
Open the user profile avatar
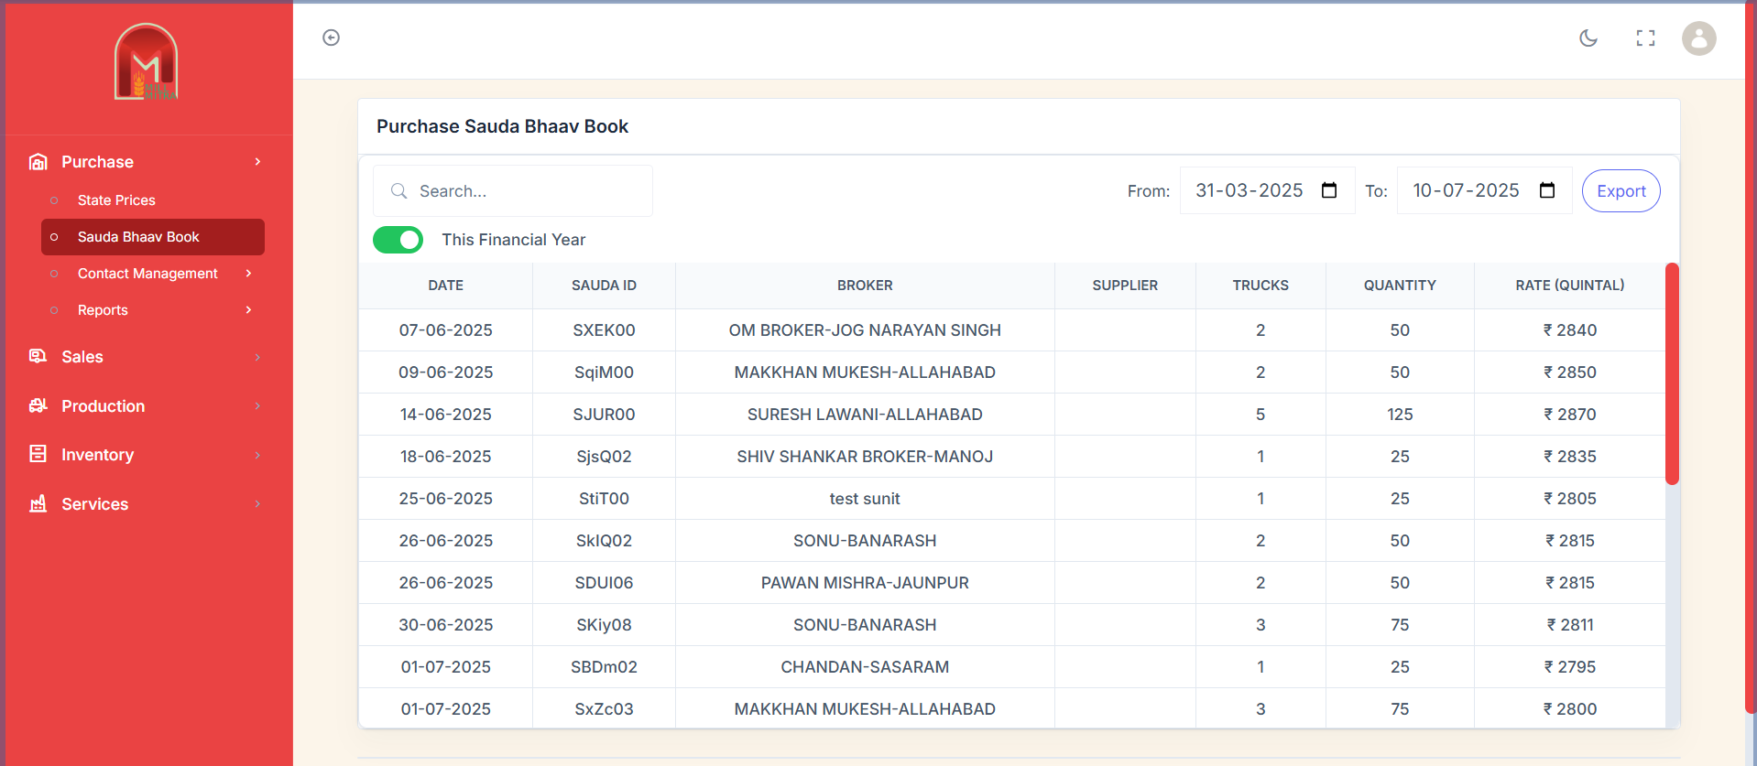[x=1698, y=38]
